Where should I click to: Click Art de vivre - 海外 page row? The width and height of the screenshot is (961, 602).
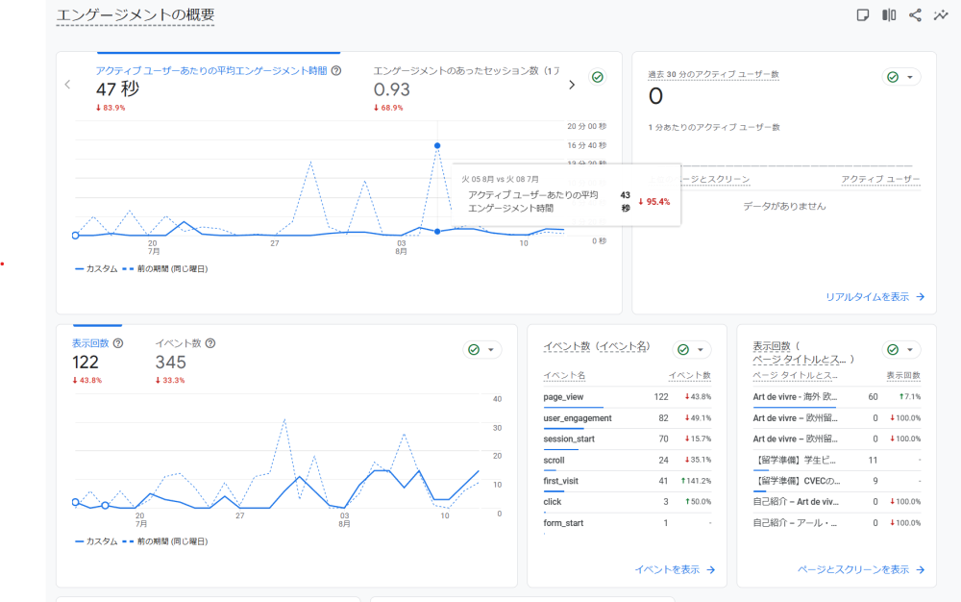tap(837, 397)
